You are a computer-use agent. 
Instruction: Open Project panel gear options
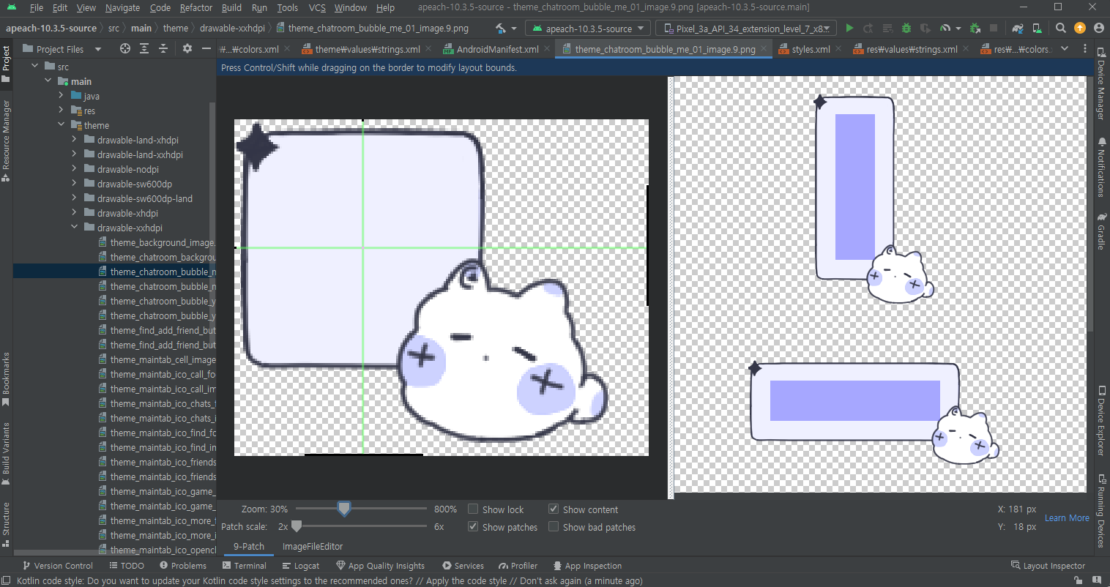coord(187,48)
